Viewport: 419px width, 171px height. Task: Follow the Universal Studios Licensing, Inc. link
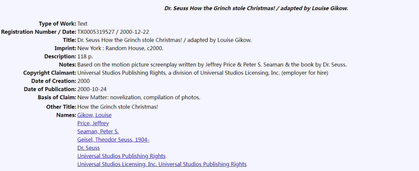click(162, 164)
